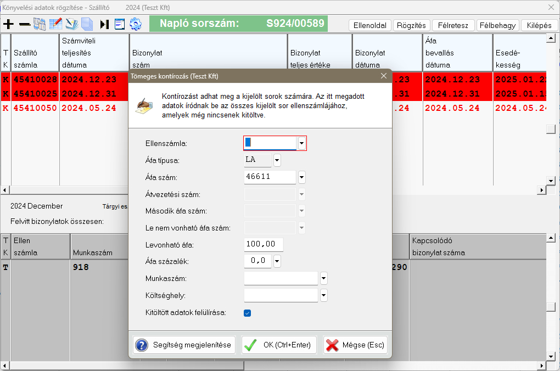The width and height of the screenshot is (560, 371).
Task: Expand the Költséghely dropdown arrow
Action: pos(323,295)
